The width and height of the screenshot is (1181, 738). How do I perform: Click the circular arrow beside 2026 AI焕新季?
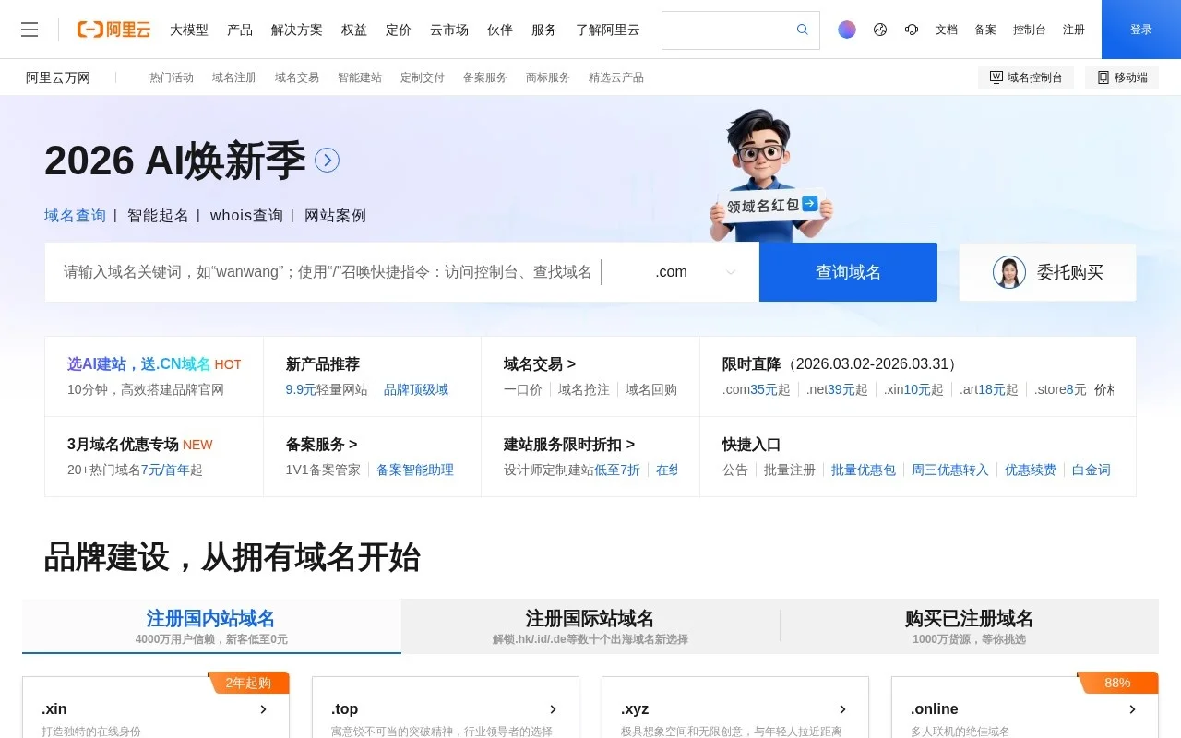(327, 161)
